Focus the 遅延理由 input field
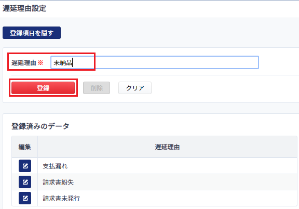This screenshot has height=209, width=299. coord(155,62)
